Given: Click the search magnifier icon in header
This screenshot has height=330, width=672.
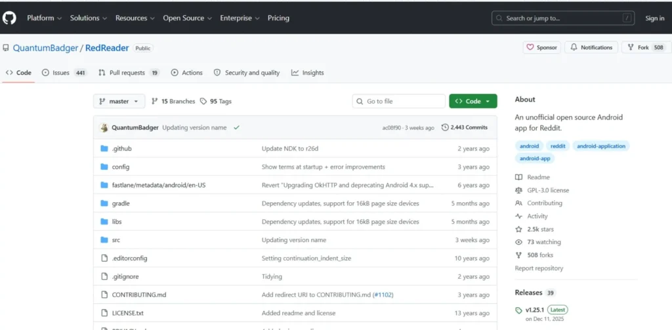Looking at the screenshot, I should [x=499, y=18].
